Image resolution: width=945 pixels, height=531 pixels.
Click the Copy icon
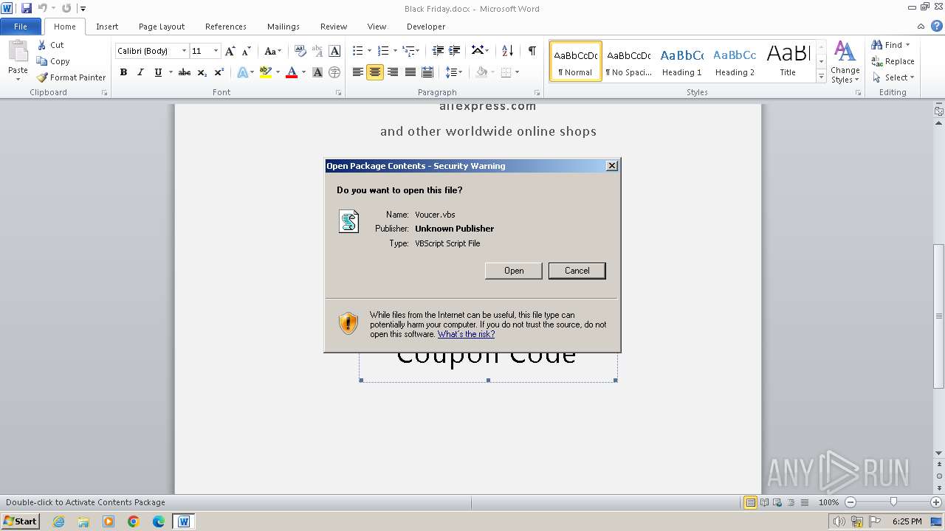(41, 61)
